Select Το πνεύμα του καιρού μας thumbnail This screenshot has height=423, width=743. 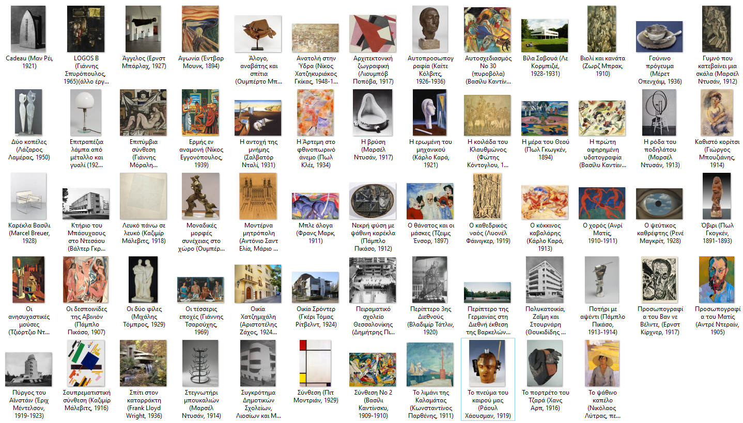tap(487, 362)
